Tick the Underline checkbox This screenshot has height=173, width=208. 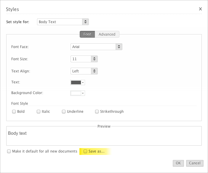click(64, 112)
